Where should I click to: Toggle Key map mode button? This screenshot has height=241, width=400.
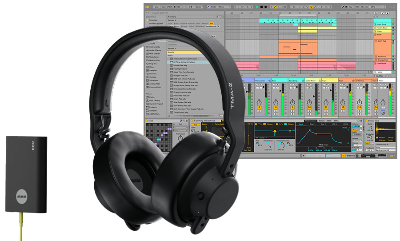click(350, 7)
